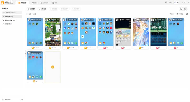Add a new device with the plus icon
The width and height of the screenshot is (190, 102).
click(x=53, y=67)
